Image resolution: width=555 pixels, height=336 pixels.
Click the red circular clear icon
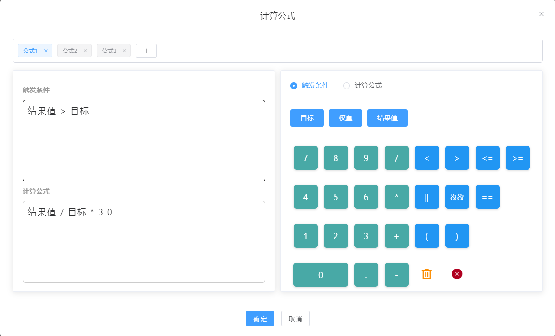pyautogui.click(x=457, y=274)
